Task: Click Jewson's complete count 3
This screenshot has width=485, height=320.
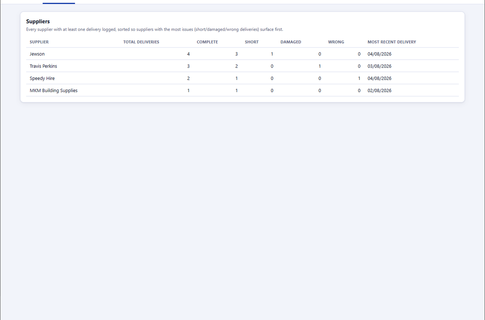Action: click(237, 54)
